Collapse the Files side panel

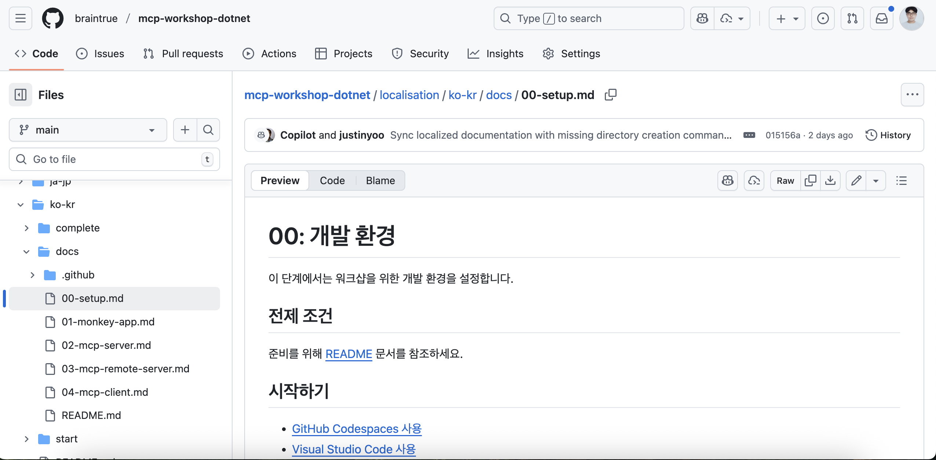pyautogui.click(x=21, y=95)
